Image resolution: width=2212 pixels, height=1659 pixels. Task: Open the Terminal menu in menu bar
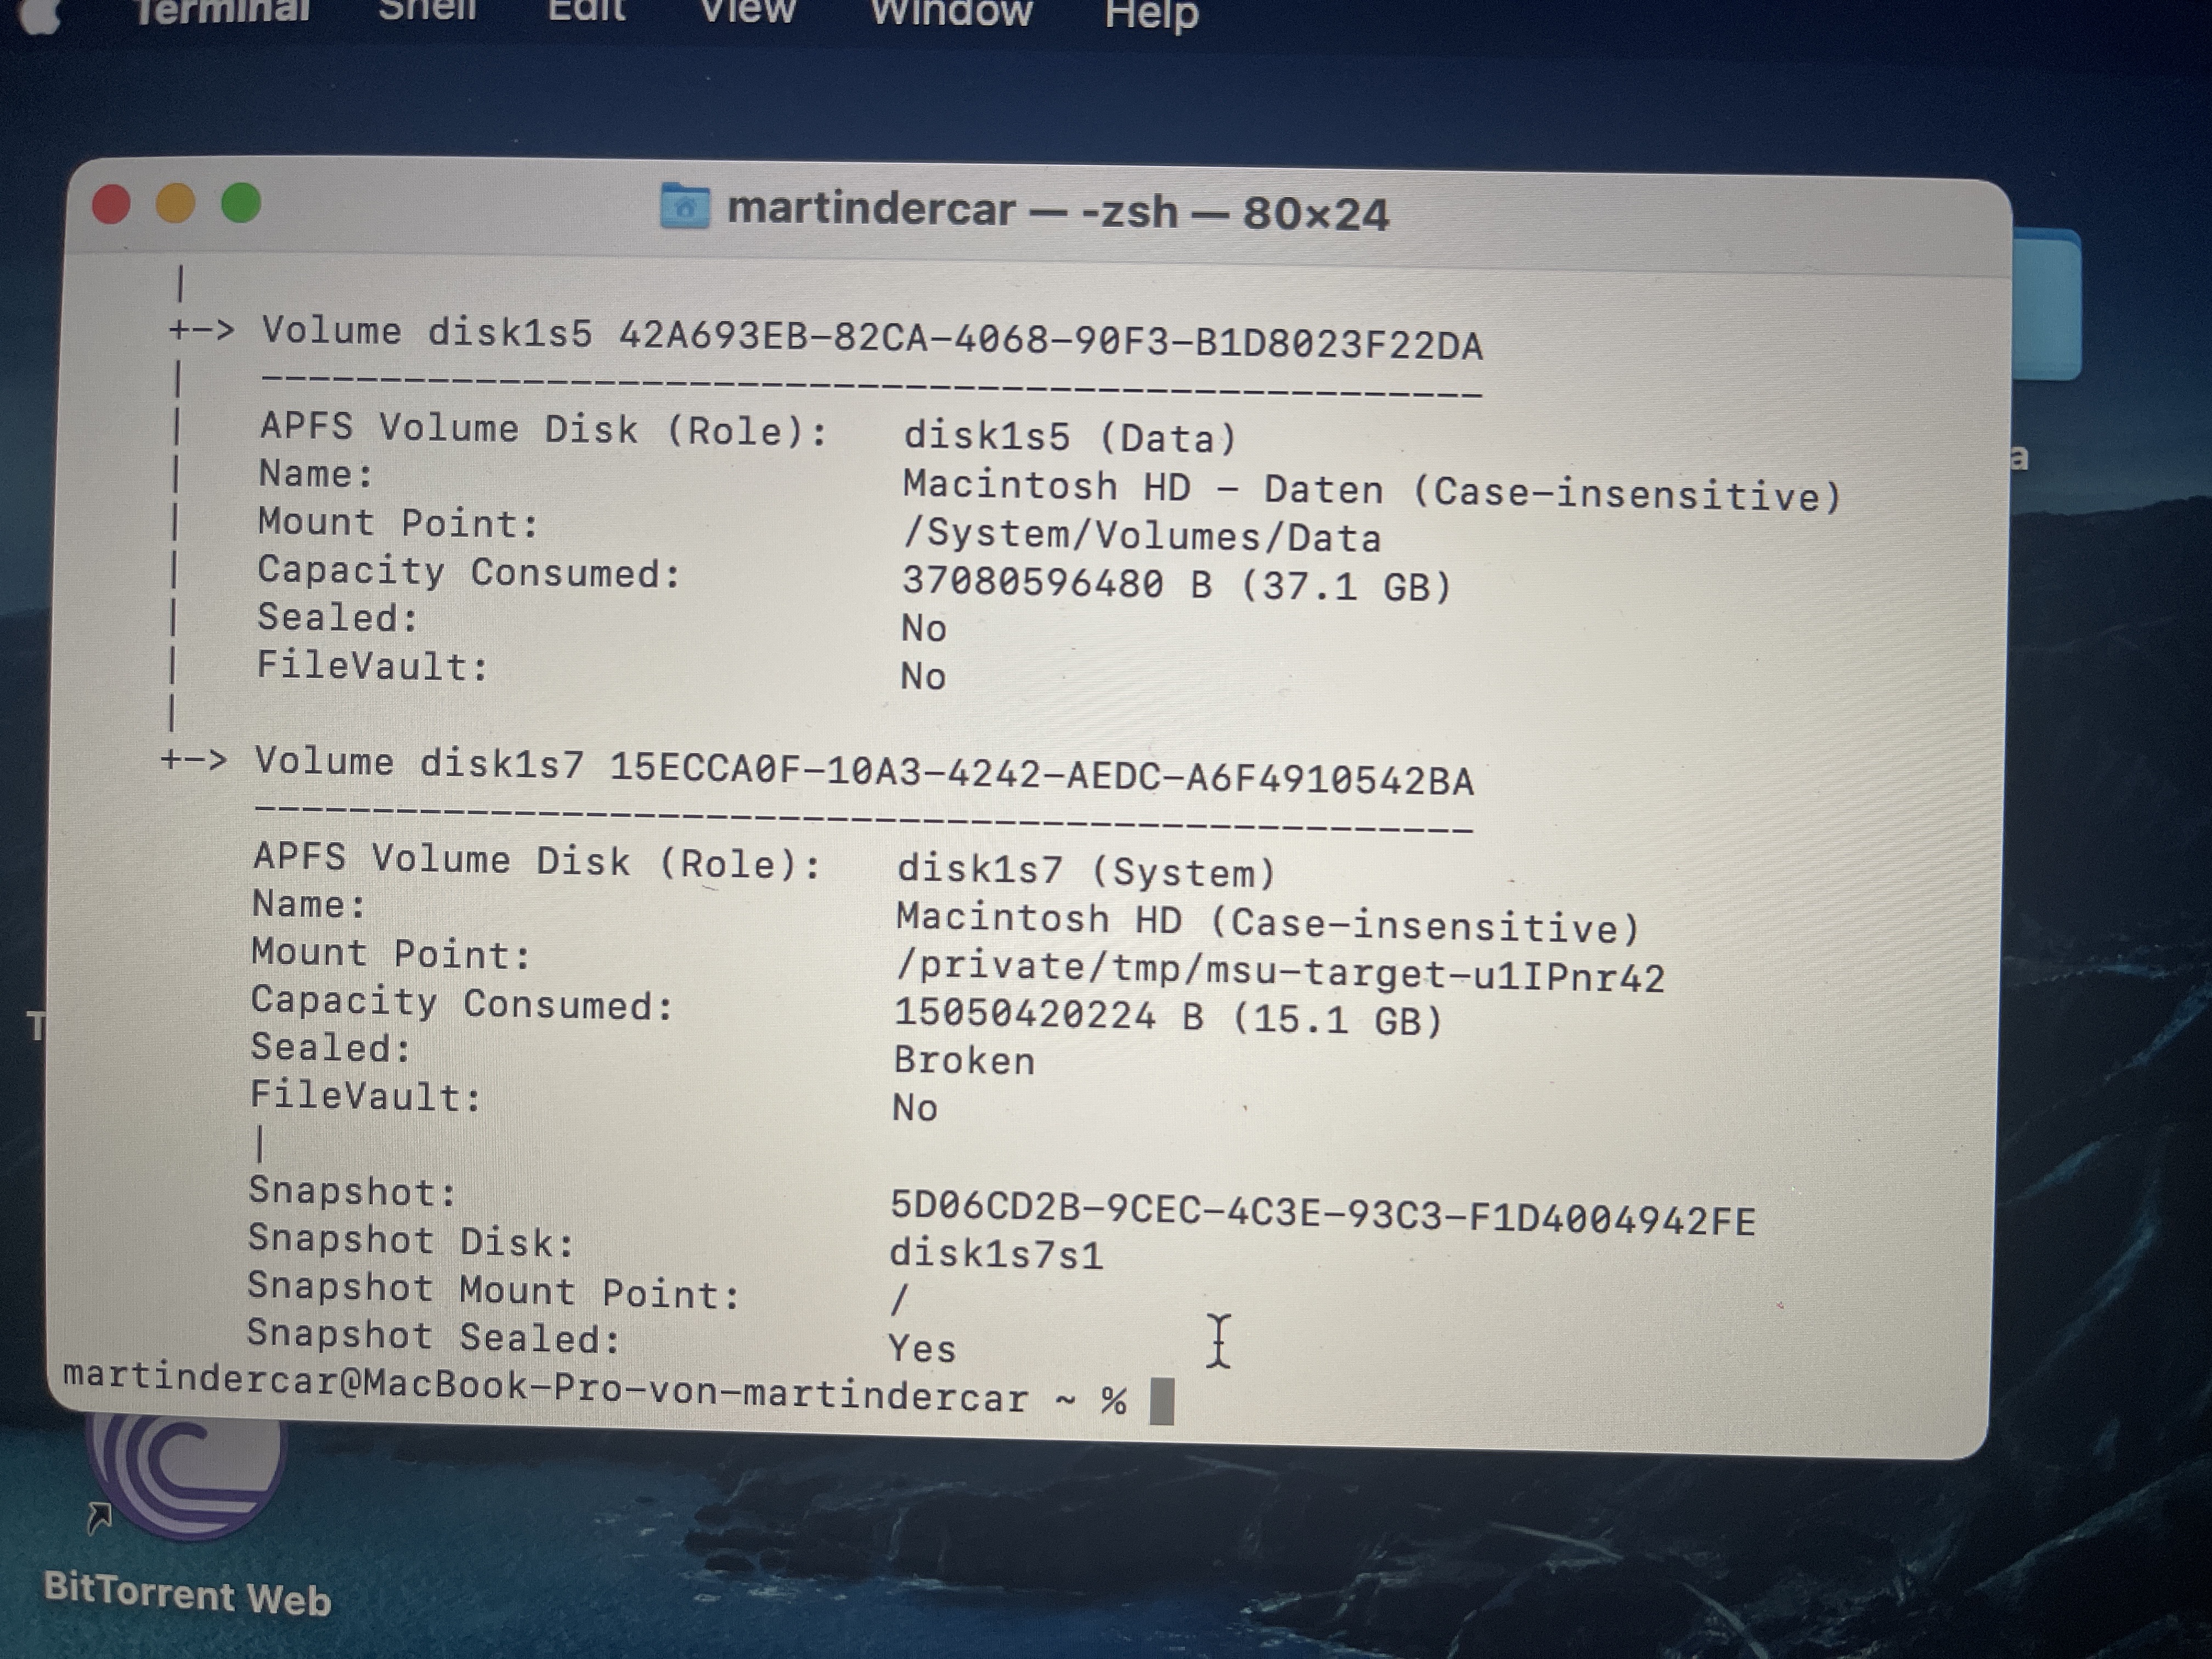point(222,11)
